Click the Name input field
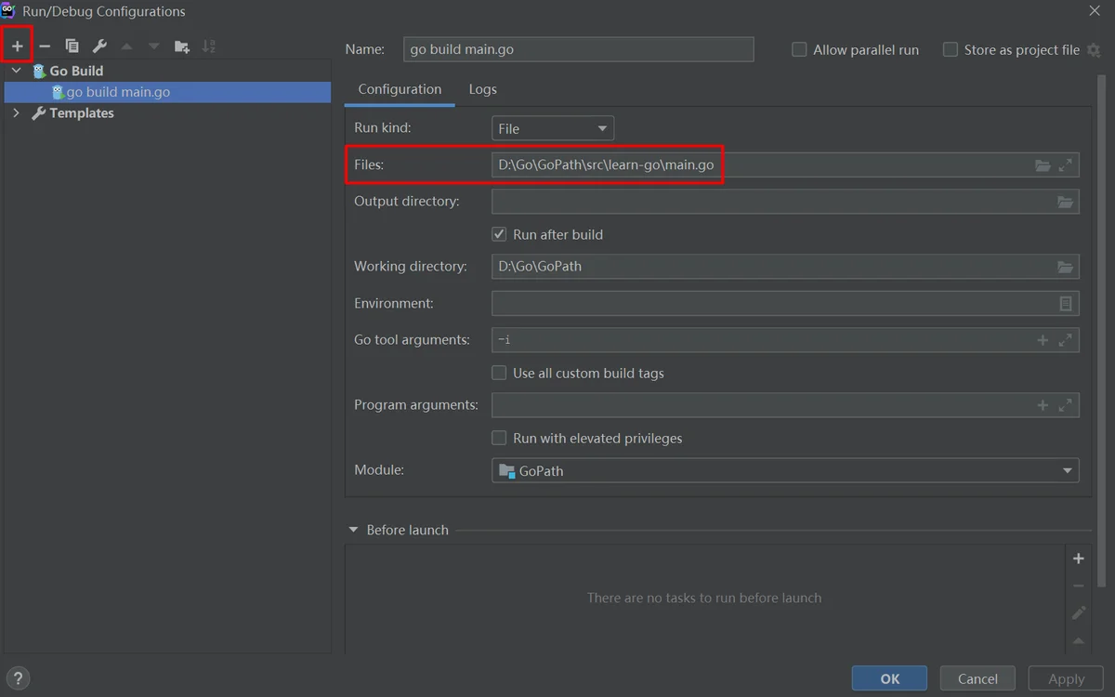Screen dimensions: 1115x697 coord(578,49)
